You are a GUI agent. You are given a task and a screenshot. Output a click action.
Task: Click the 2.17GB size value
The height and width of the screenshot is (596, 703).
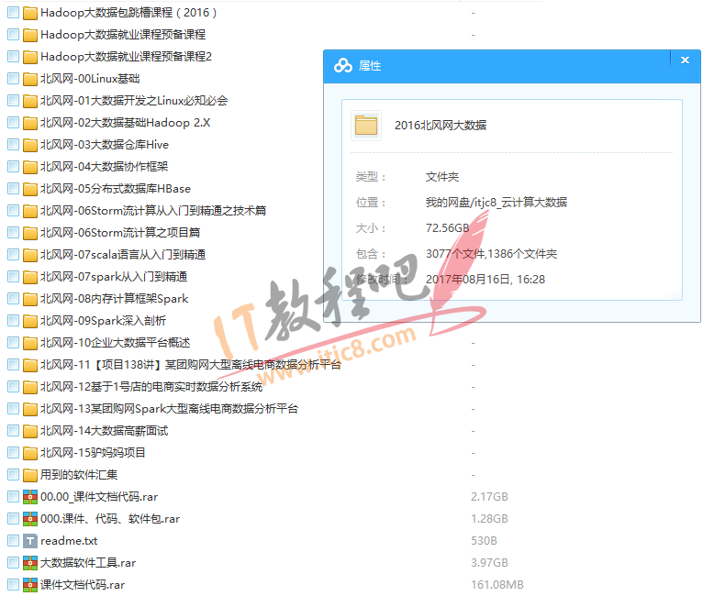(489, 497)
